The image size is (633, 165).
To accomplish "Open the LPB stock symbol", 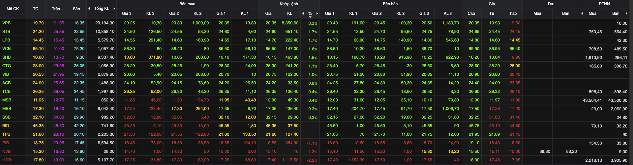I will coord(6,40).
